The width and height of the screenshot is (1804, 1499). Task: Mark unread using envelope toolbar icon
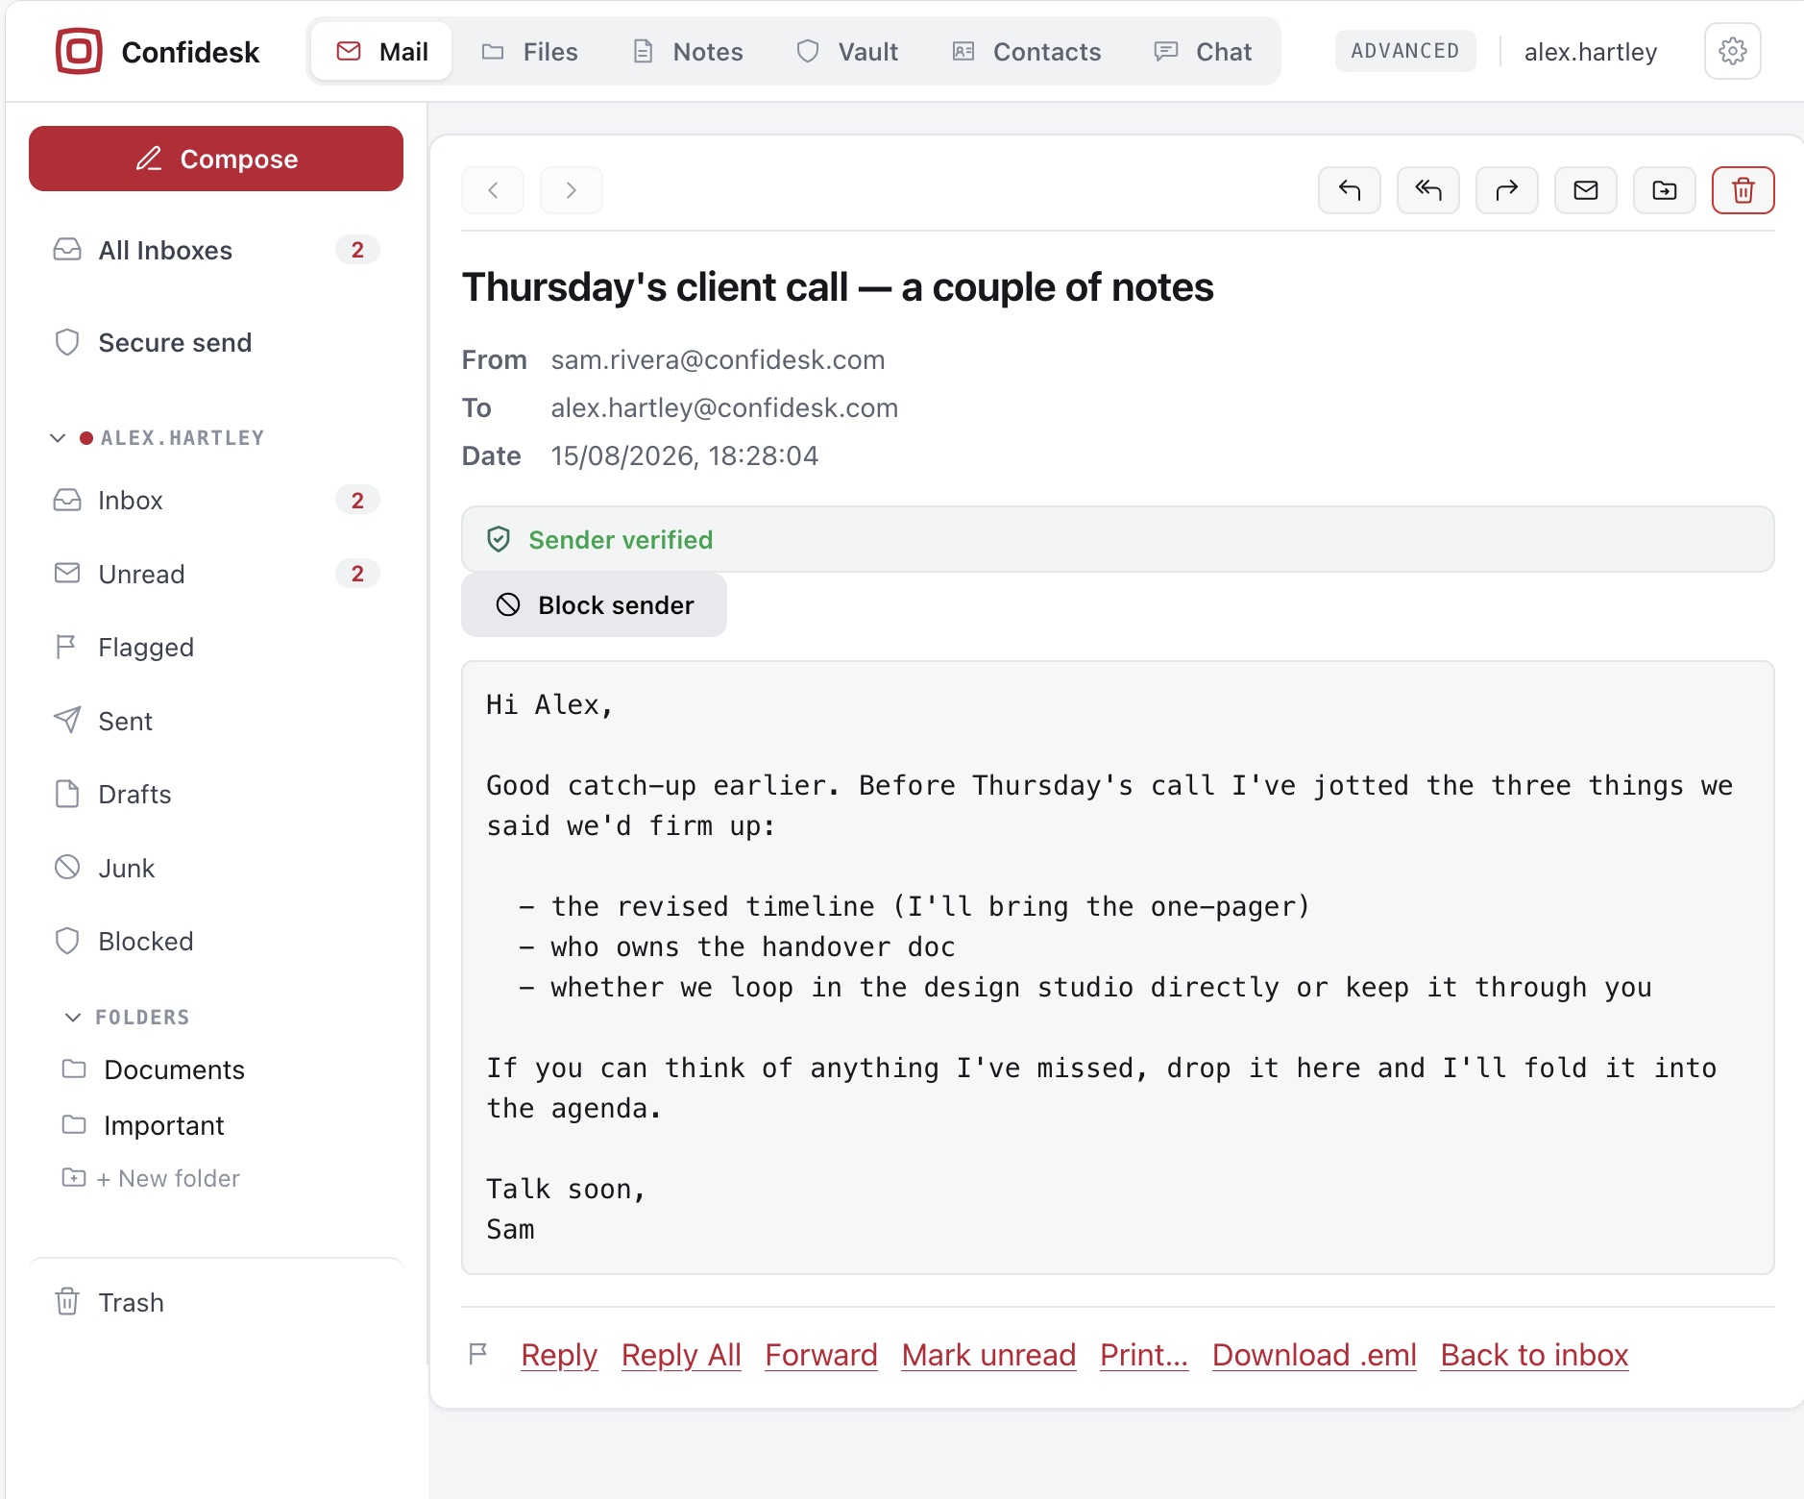click(x=1586, y=190)
